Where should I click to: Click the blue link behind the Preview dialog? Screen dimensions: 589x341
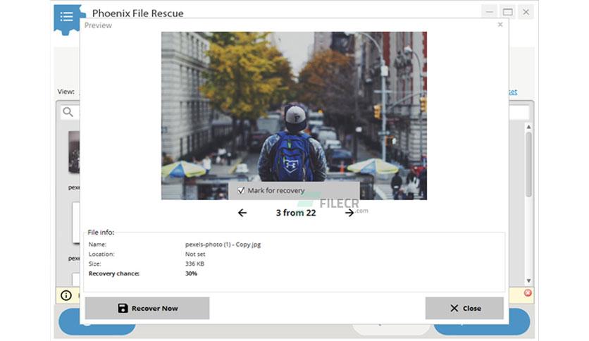tap(513, 92)
